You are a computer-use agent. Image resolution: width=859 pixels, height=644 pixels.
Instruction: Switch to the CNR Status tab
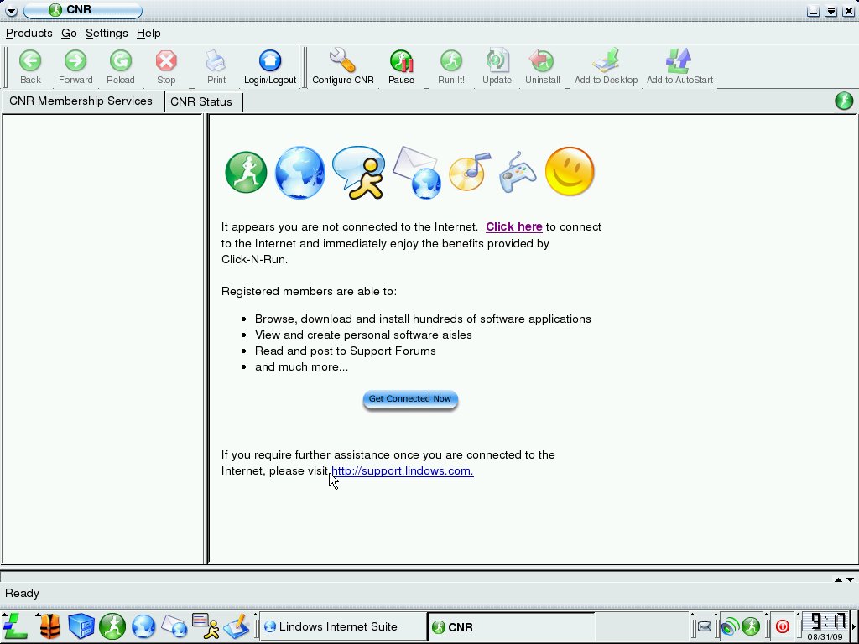pyautogui.click(x=201, y=101)
